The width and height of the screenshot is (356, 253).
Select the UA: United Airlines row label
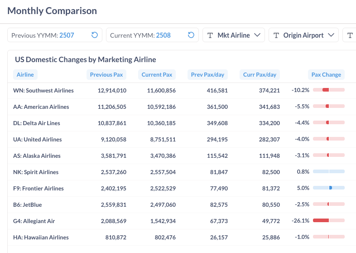[x=38, y=139]
